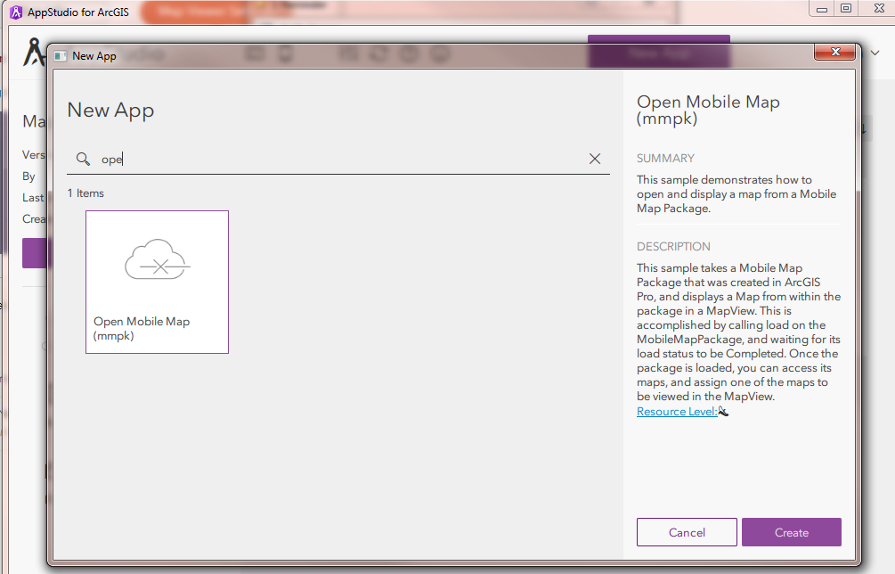Close the New App dialog
Screen dimensions: 895x574
(835, 52)
